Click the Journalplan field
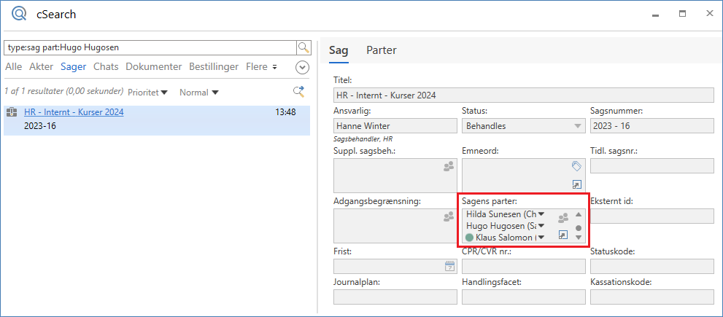 point(395,297)
